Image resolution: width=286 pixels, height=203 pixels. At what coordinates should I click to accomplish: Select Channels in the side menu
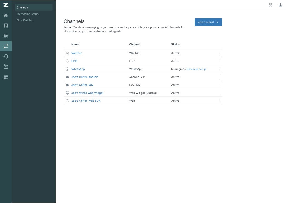click(x=34, y=8)
